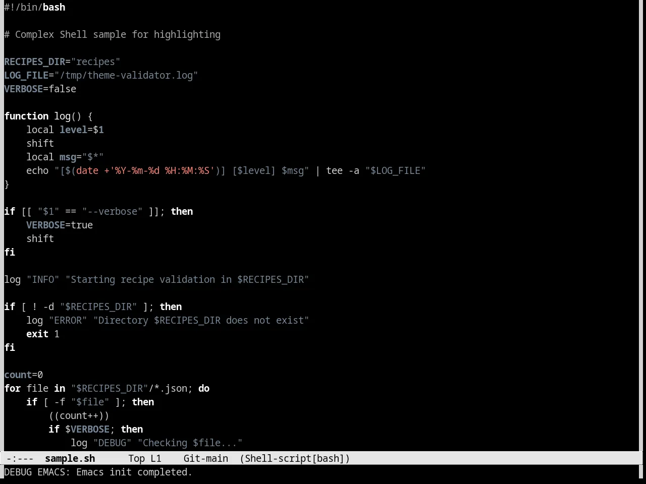Click the string "/tmp/theme-validator.log"

(126, 75)
